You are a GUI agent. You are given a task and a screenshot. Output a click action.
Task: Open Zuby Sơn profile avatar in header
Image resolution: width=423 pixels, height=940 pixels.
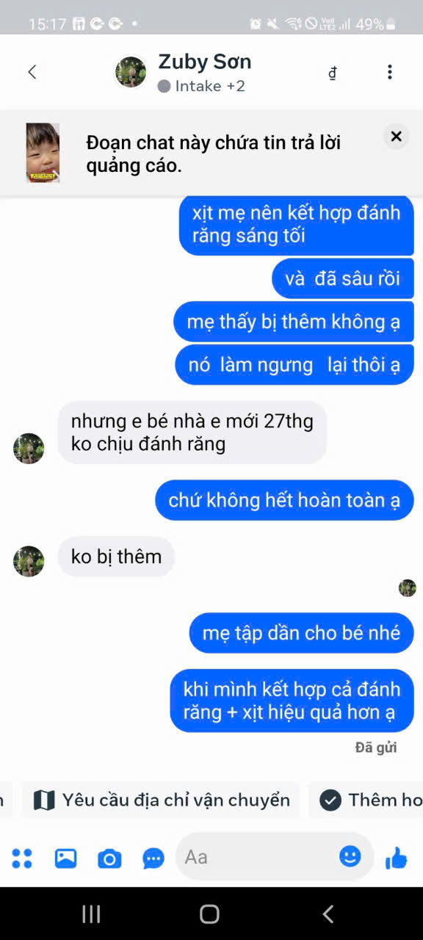click(x=131, y=72)
